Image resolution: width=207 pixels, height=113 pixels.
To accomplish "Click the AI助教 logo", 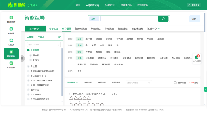I will coord(17,5).
